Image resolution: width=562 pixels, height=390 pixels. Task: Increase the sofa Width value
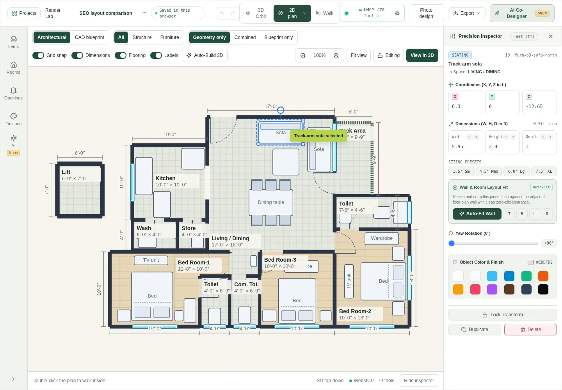point(477,137)
